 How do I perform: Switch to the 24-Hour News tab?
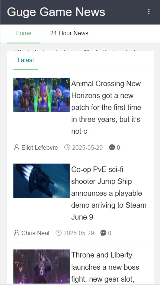69,33
